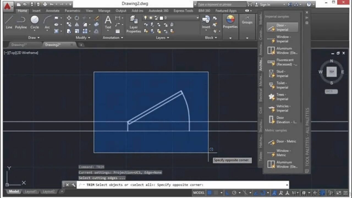
Task: Click the new drawing tab plus button
Action: pos(81,45)
